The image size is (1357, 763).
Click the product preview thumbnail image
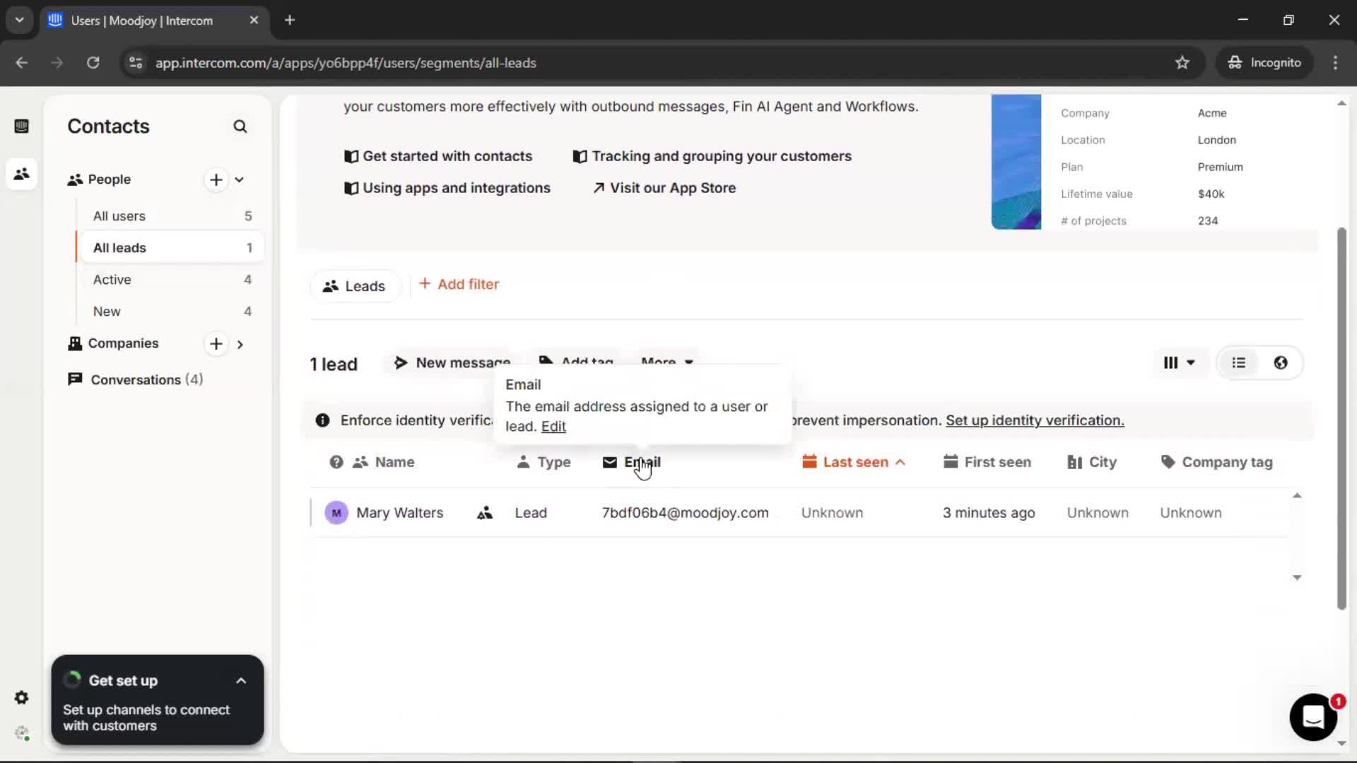[1016, 162]
